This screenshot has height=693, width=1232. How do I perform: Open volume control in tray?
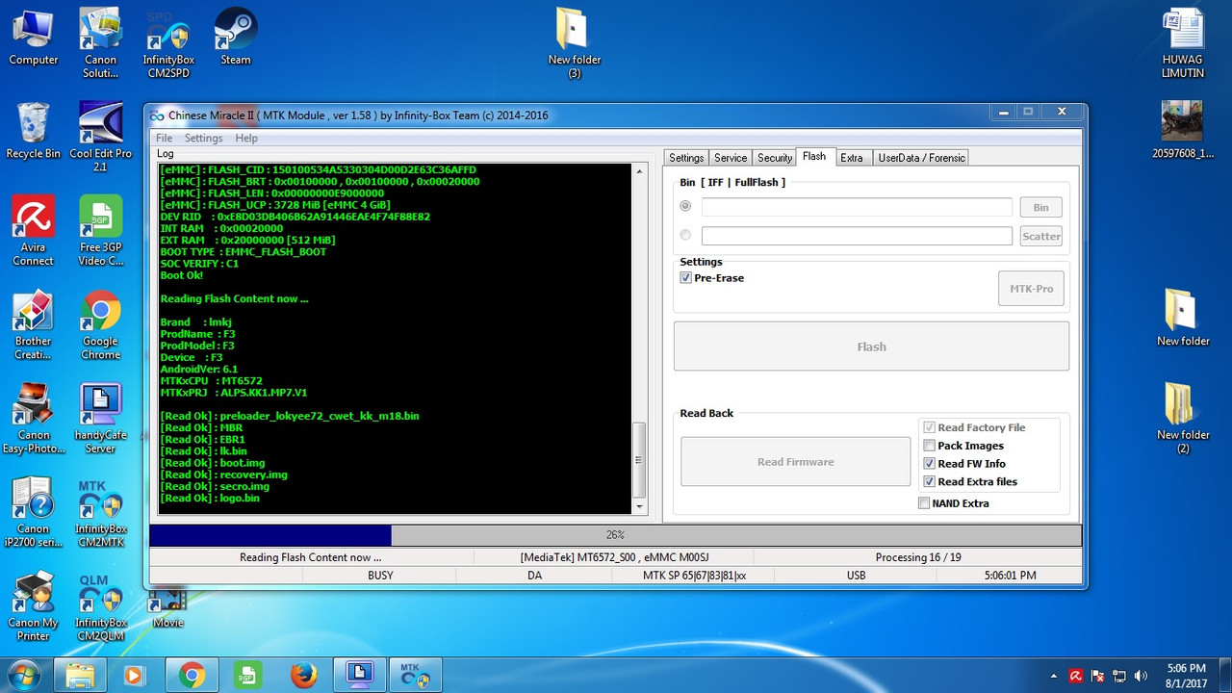click(1142, 677)
